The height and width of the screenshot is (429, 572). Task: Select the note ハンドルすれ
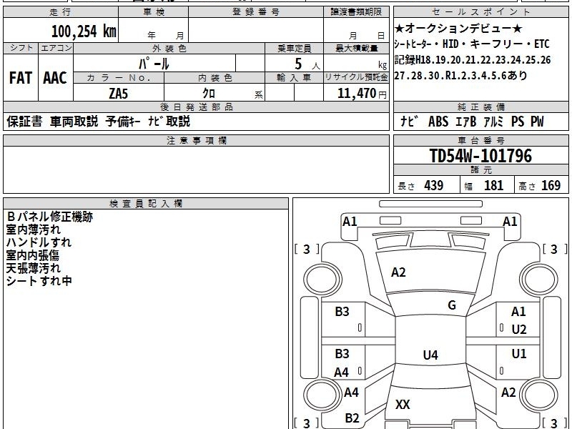coord(39,242)
